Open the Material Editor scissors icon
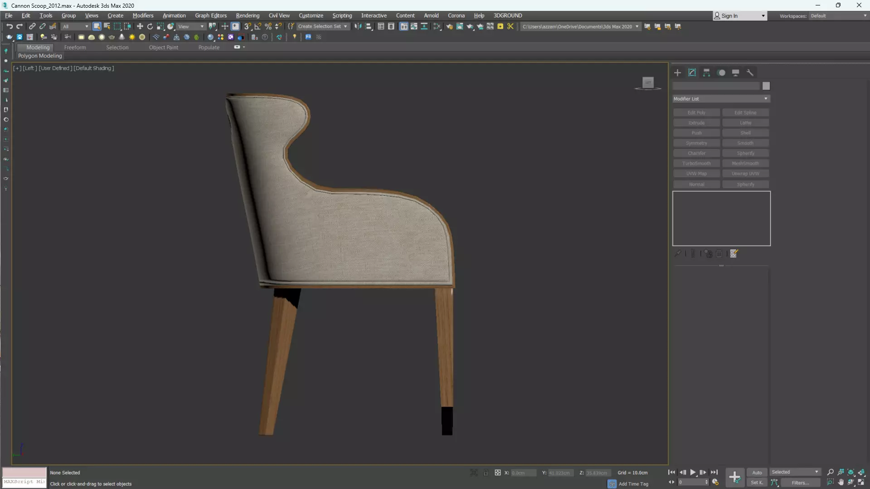 pyautogui.click(x=510, y=26)
